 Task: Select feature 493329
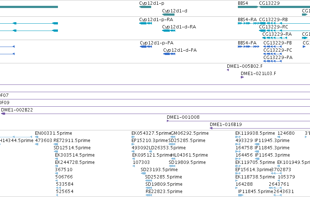click(244, 141)
